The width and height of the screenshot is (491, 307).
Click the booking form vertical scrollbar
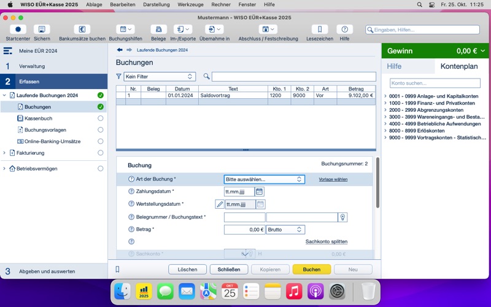click(377, 183)
